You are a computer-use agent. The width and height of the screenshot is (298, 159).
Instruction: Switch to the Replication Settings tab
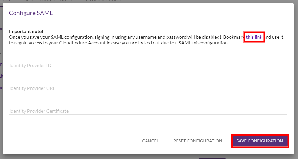point(48,1)
